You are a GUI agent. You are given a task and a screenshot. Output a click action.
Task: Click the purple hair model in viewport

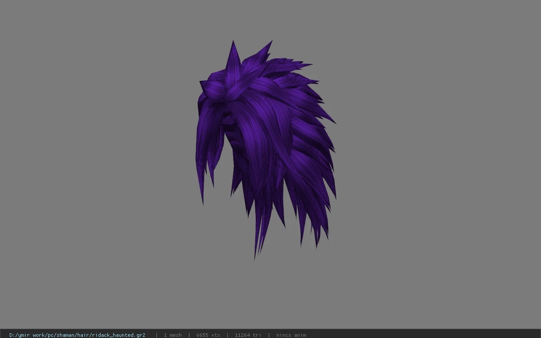pyautogui.click(x=265, y=150)
